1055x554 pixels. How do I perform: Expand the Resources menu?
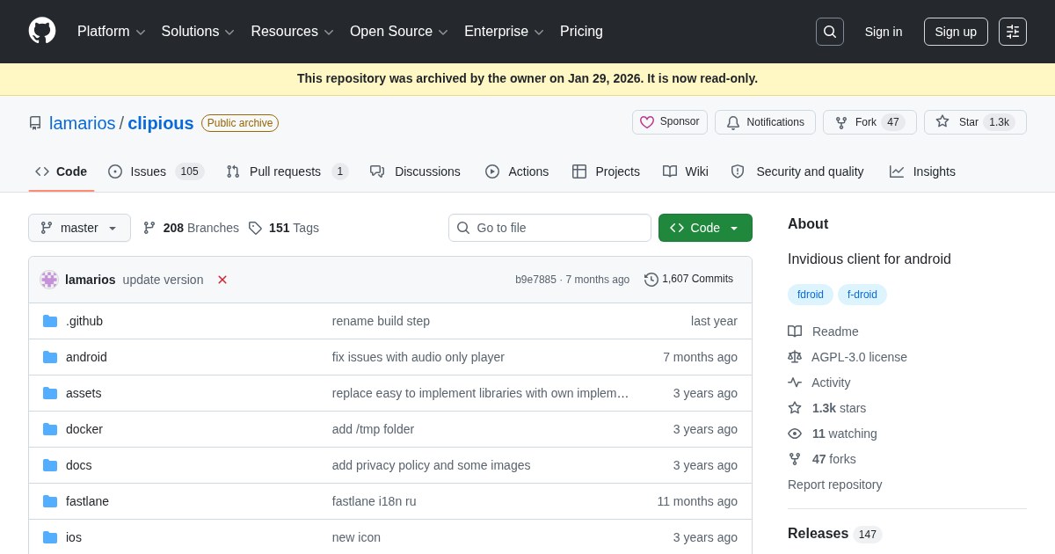pyautogui.click(x=292, y=32)
